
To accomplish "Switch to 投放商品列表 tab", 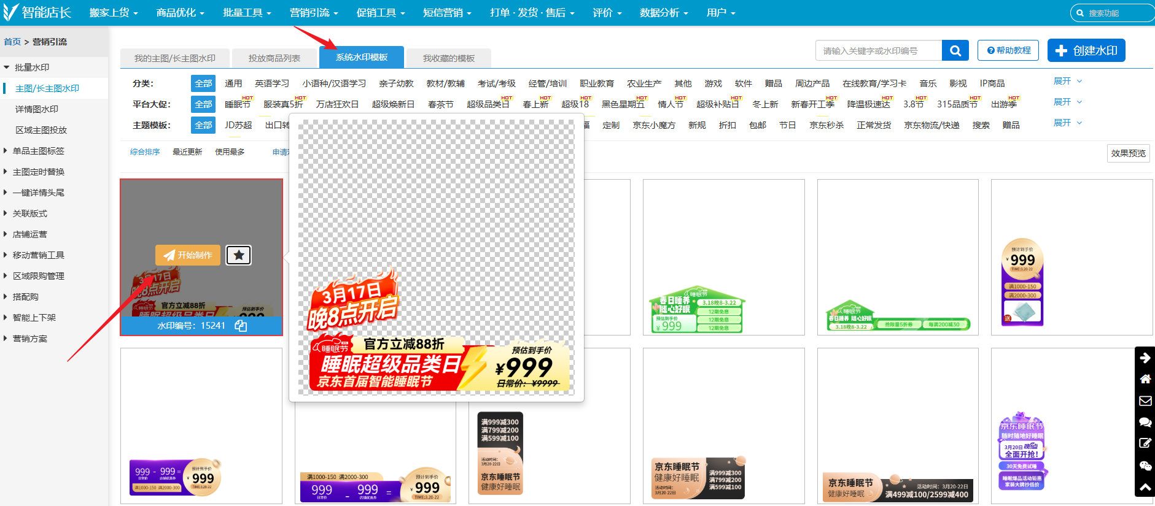I will pyautogui.click(x=274, y=58).
